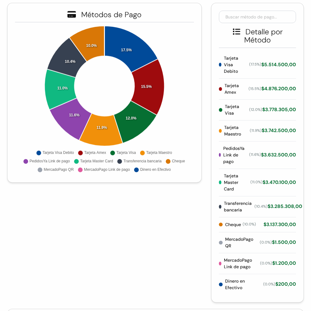
Task: Toggle MercadoPago QR legend entry
Action: click(56, 170)
